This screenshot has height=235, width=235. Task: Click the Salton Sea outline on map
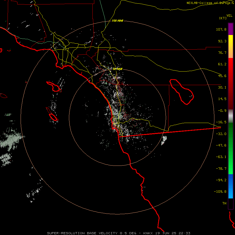[182, 92]
